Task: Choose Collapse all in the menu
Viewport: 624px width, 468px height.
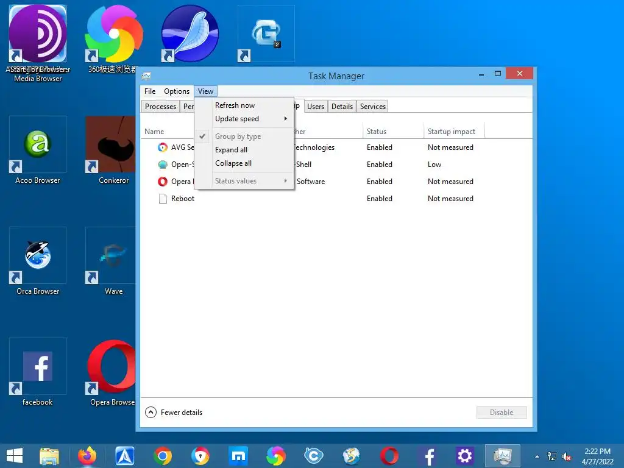Action: pyautogui.click(x=244, y=163)
